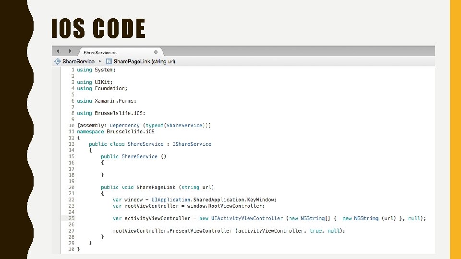Click the namespace keyword on line 11

[x=90, y=131]
